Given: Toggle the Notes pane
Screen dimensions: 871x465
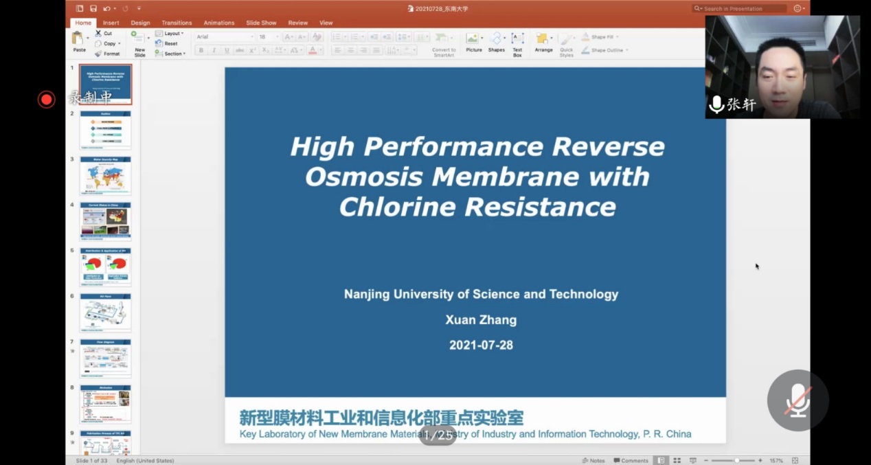Looking at the screenshot, I should pyautogui.click(x=593, y=460).
